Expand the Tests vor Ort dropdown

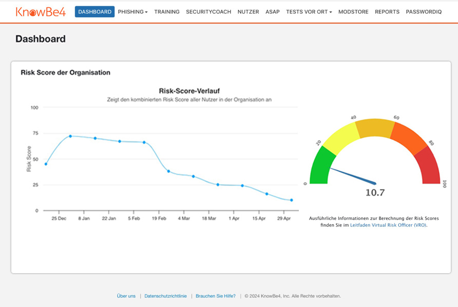click(309, 12)
